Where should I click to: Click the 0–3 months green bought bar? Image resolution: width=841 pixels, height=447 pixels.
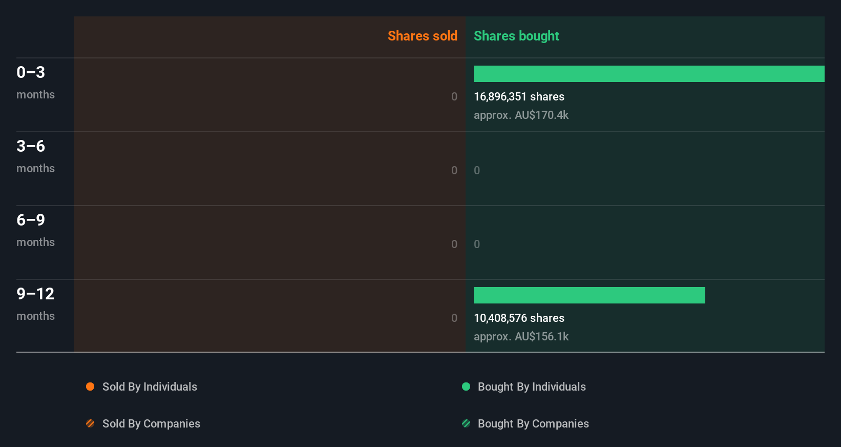coord(649,74)
